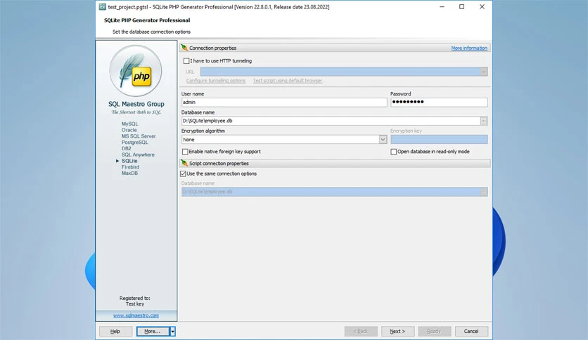The image size is (588, 340).
Task: Select DB2 in the product list
Action: (x=127, y=148)
